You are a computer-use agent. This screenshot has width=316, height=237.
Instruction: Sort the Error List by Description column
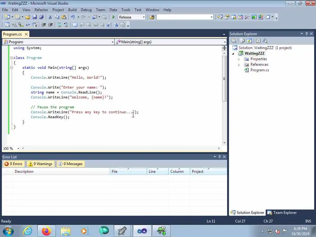61,172
